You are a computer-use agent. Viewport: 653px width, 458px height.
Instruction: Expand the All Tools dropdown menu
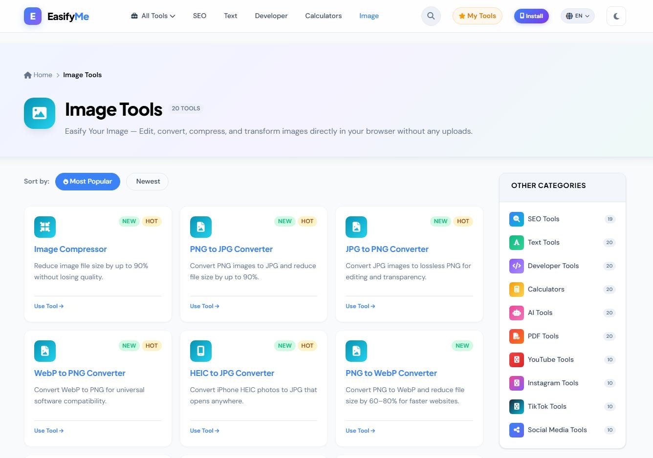(153, 16)
